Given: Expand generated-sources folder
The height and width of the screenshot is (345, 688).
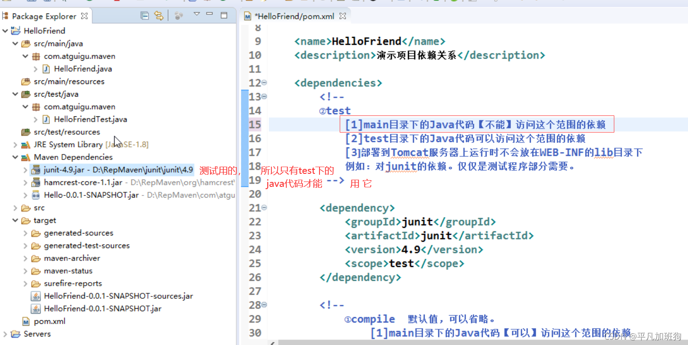Looking at the screenshot, I should coord(26,233).
